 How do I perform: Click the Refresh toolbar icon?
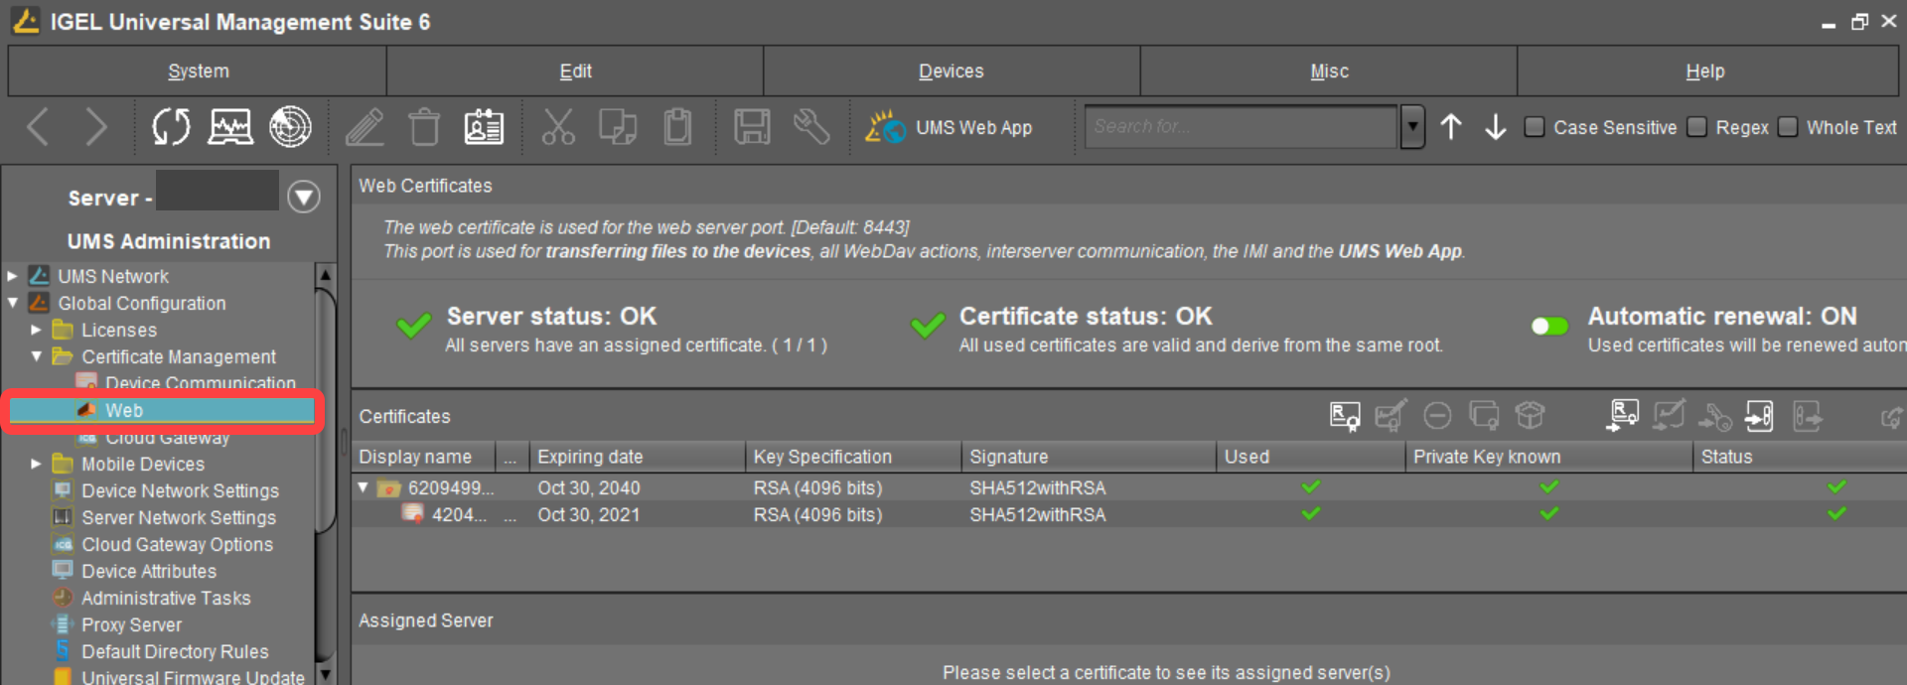171,127
